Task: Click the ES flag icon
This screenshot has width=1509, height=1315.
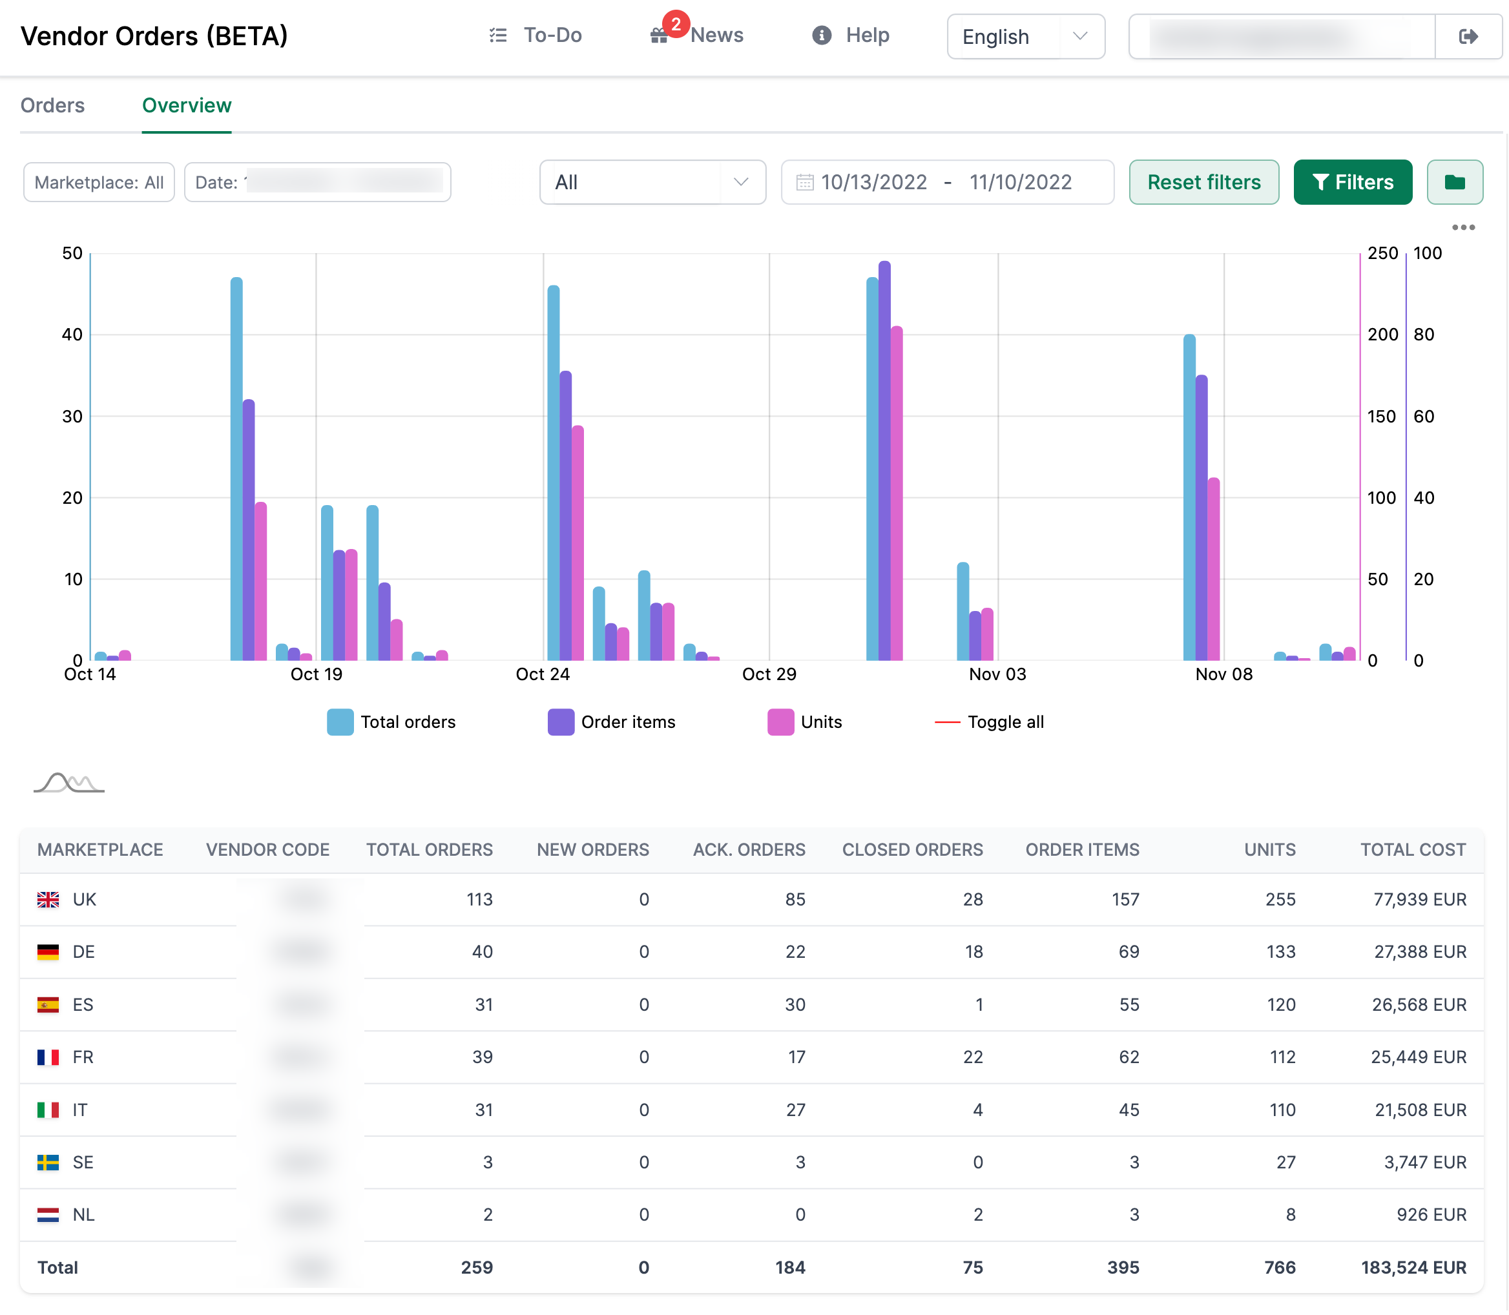Action: tap(48, 1004)
